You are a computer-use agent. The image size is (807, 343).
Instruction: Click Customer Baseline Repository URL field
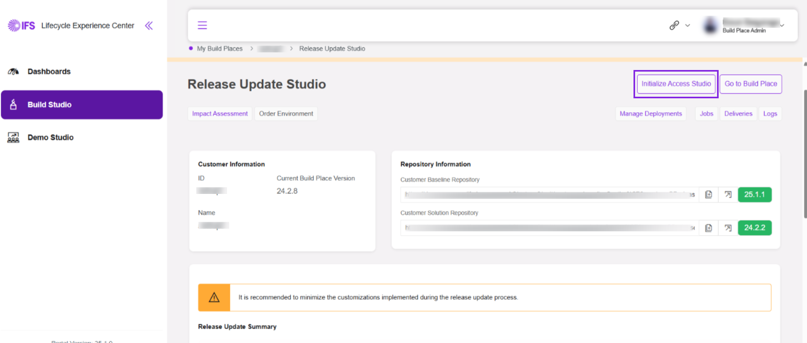[550, 194]
